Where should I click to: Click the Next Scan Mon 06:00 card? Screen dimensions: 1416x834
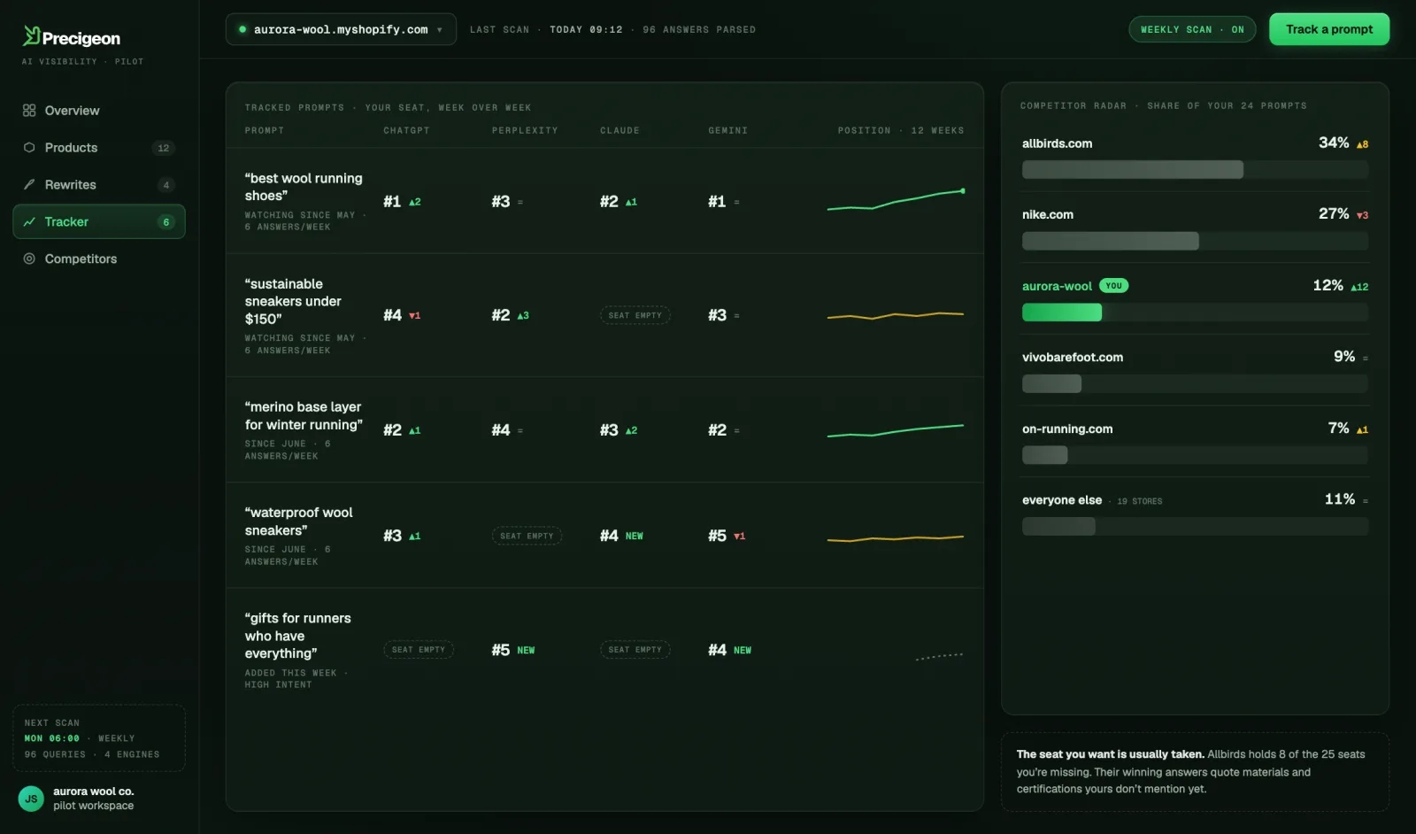[x=99, y=738]
